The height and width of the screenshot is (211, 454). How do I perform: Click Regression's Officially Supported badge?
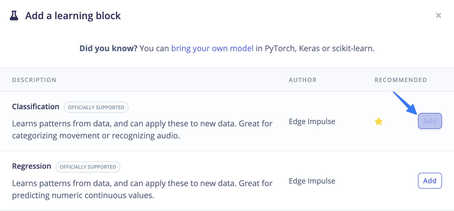[x=88, y=167]
